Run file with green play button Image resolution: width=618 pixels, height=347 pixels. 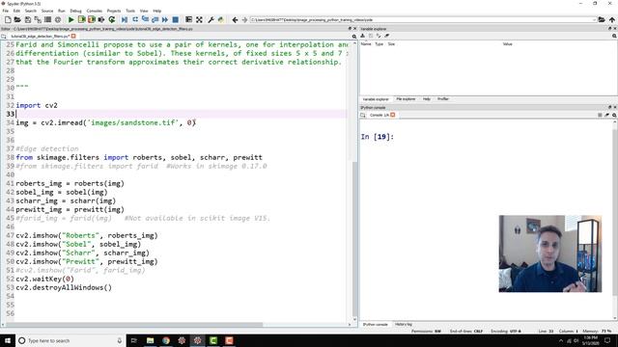tap(70, 19)
